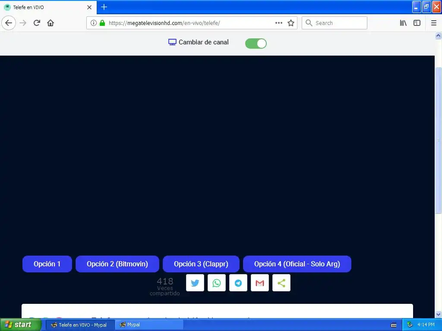The width and height of the screenshot is (442, 331).
Task: Bookmark this page with the star
Action: [x=291, y=23]
